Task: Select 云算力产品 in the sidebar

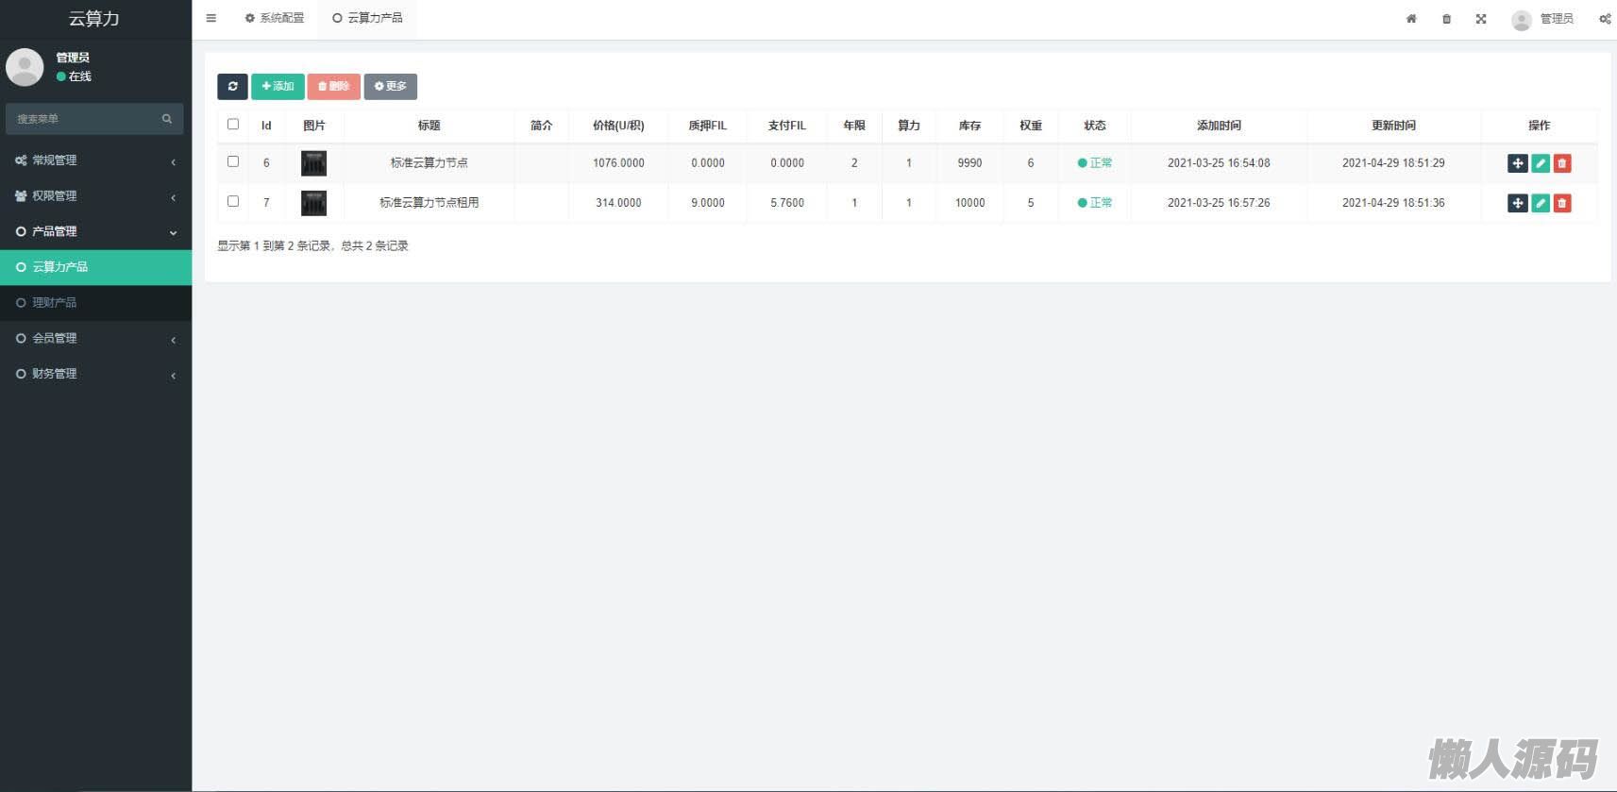Action: tap(95, 267)
